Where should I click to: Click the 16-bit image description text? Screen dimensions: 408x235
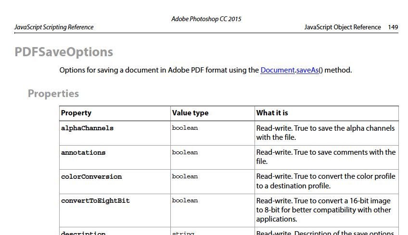pyautogui.click(x=324, y=210)
